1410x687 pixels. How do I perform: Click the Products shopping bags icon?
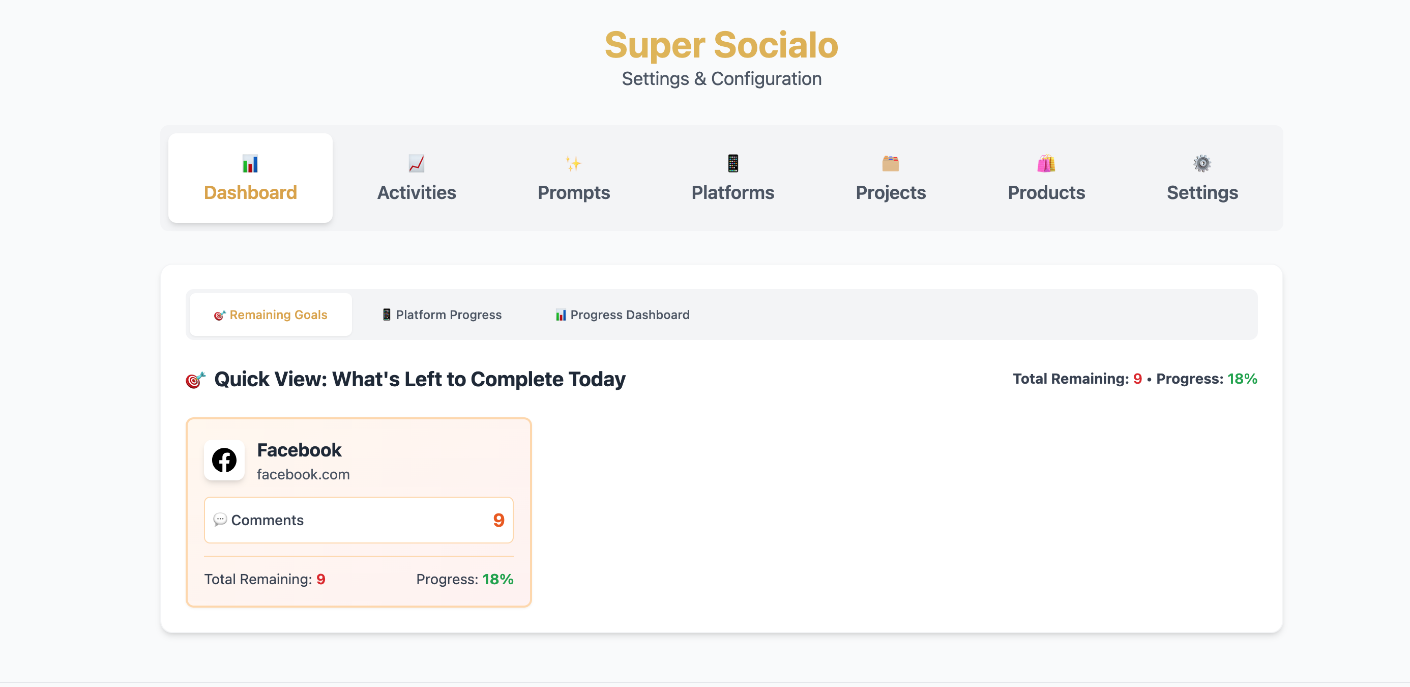tap(1046, 163)
